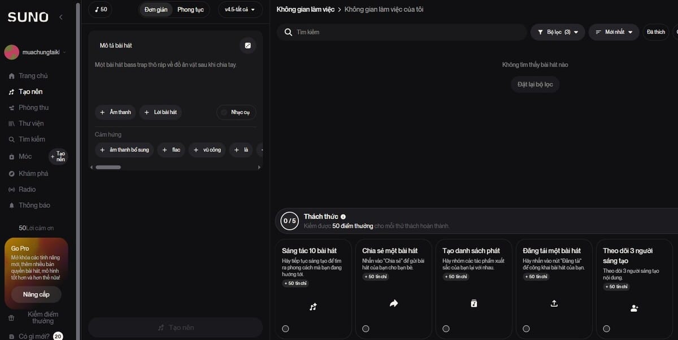
Task: Go to Khám phá in the sidebar
Action: (33, 173)
